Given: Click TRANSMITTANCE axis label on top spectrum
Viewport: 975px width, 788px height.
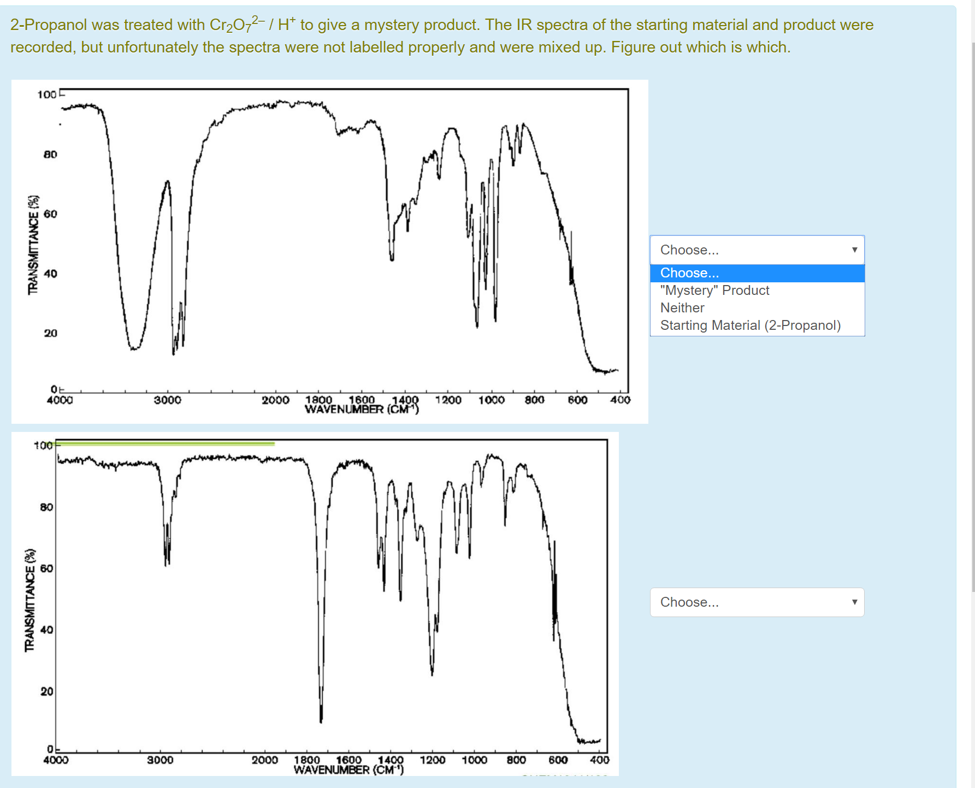Looking at the screenshot, I should coord(33,245).
